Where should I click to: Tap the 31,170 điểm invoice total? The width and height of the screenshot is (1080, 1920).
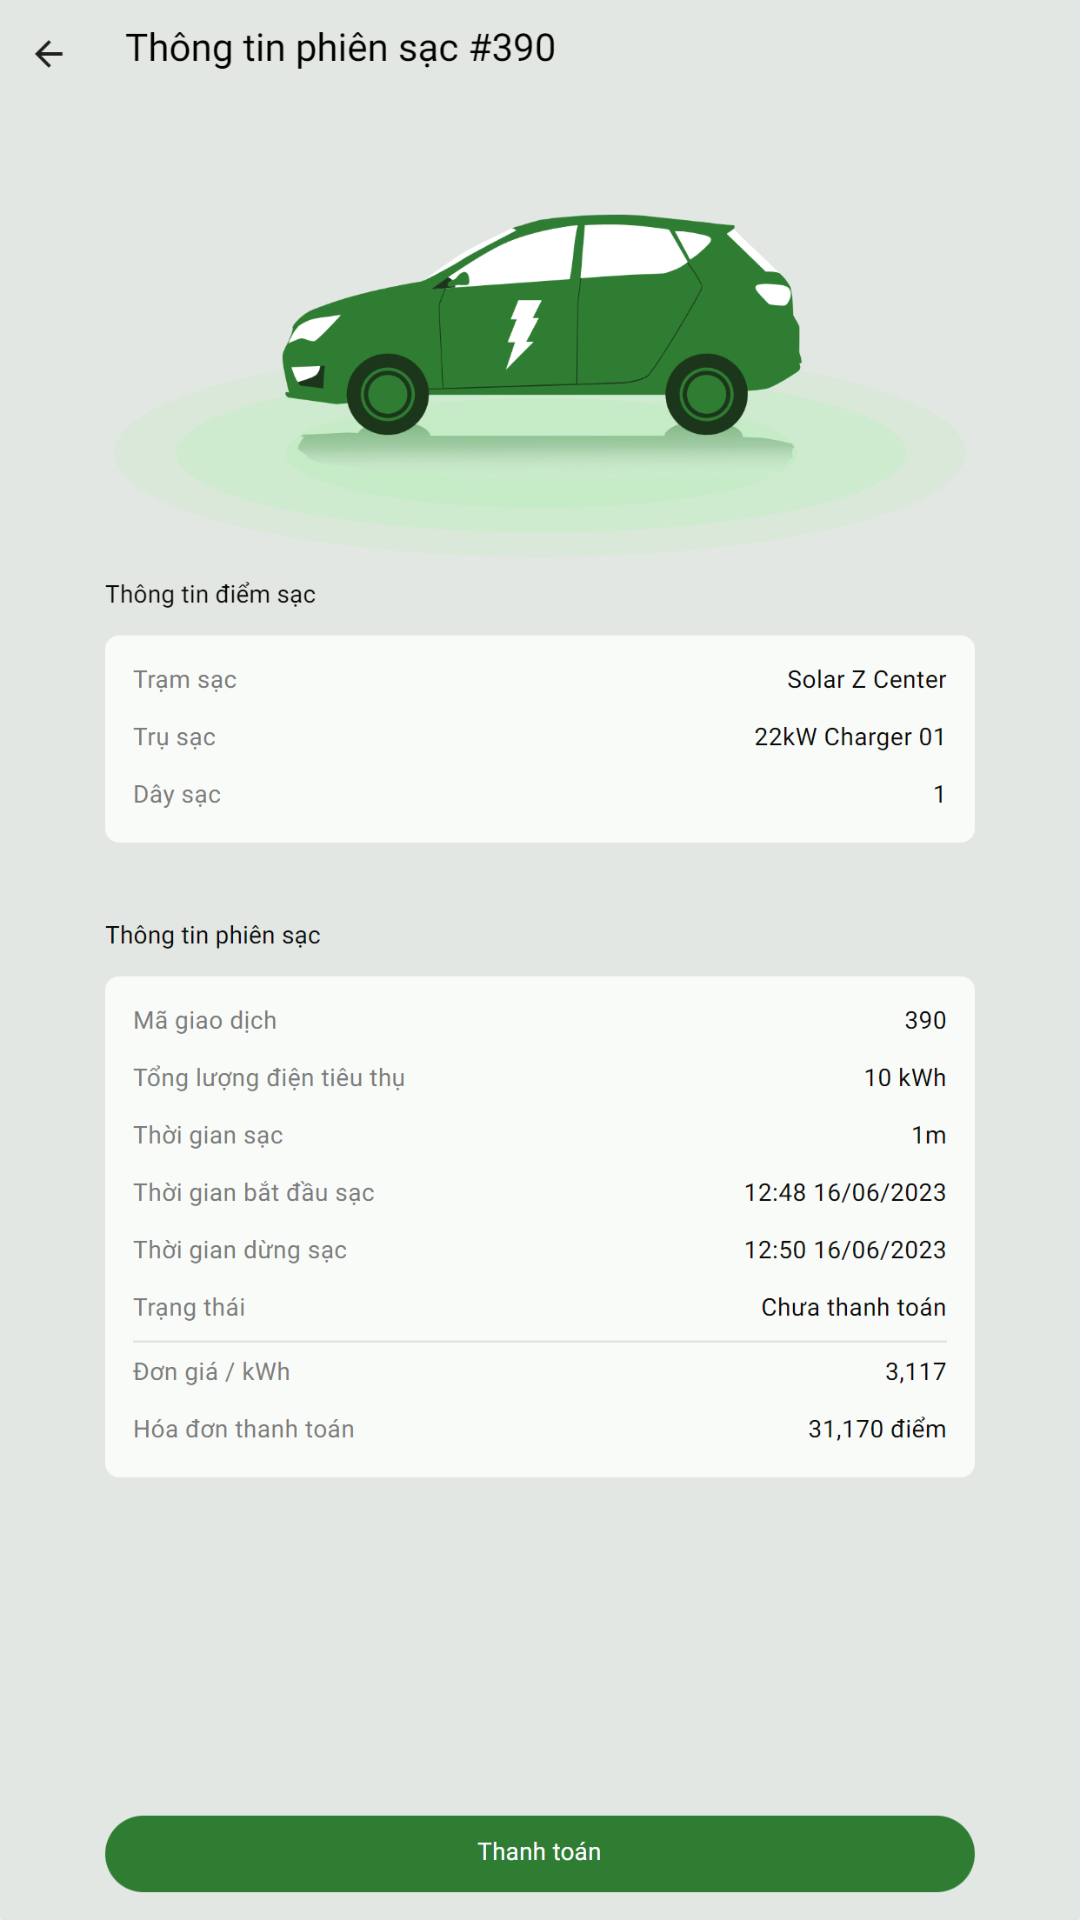pyautogui.click(x=877, y=1430)
